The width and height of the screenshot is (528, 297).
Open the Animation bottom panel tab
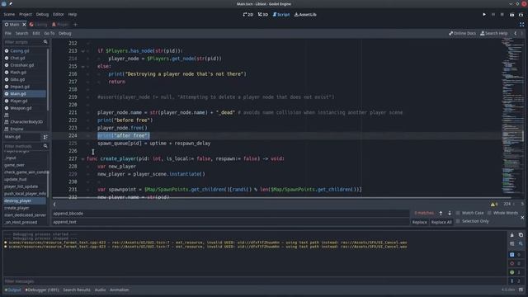[x=119, y=290]
